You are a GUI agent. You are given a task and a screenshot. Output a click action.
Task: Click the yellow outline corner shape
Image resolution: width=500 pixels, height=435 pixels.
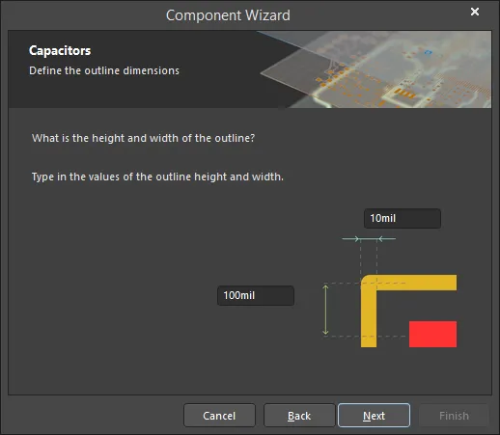[370, 284]
